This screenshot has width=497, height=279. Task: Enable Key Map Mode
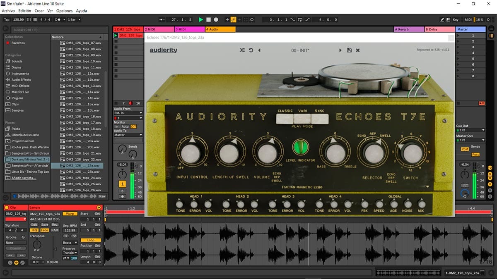click(x=456, y=19)
